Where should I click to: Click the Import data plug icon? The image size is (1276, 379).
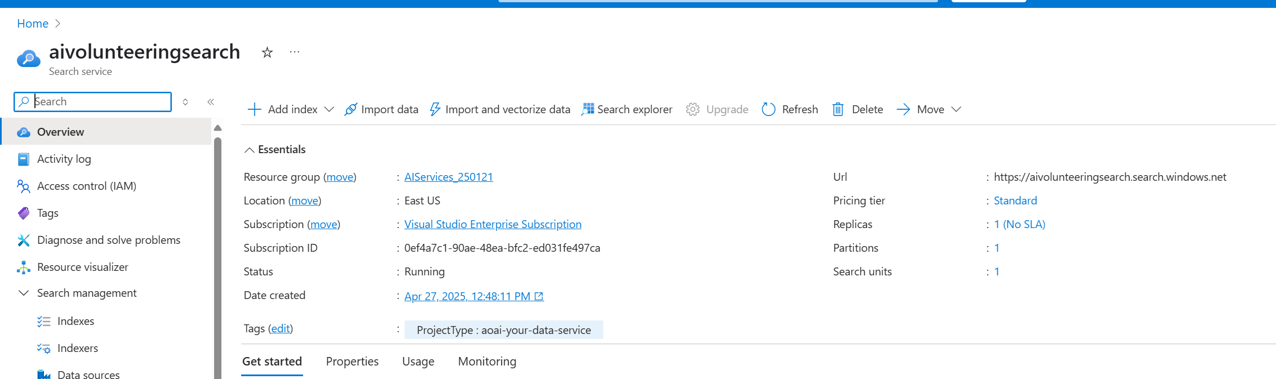pyautogui.click(x=350, y=109)
